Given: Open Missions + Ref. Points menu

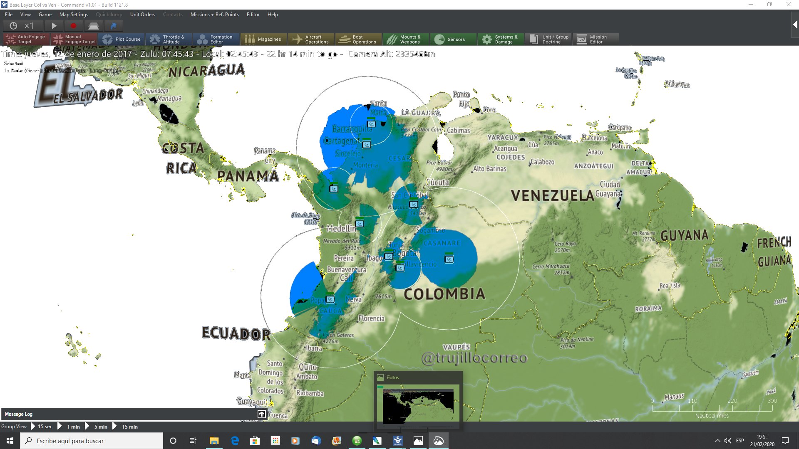Looking at the screenshot, I should (214, 14).
